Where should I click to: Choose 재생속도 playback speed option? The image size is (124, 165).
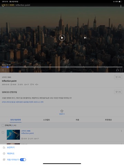11,153
